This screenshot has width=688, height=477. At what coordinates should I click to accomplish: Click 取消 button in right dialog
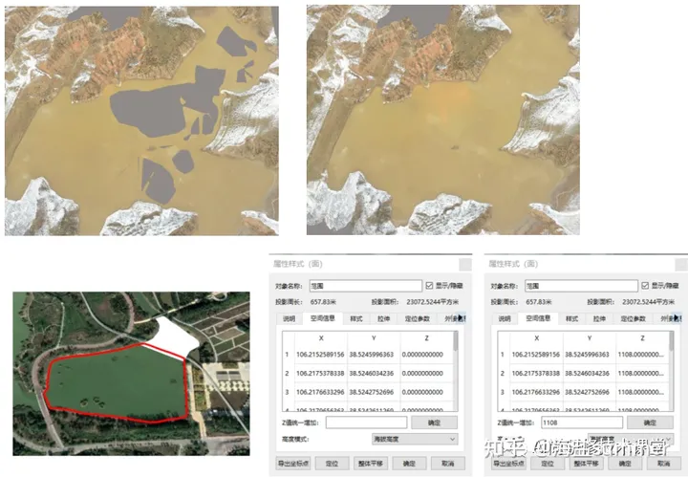click(x=663, y=464)
